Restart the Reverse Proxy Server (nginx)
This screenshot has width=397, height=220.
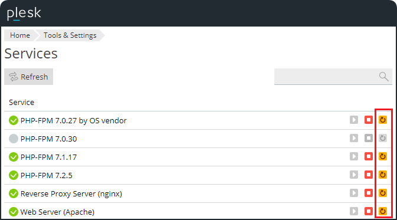tap(383, 193)
